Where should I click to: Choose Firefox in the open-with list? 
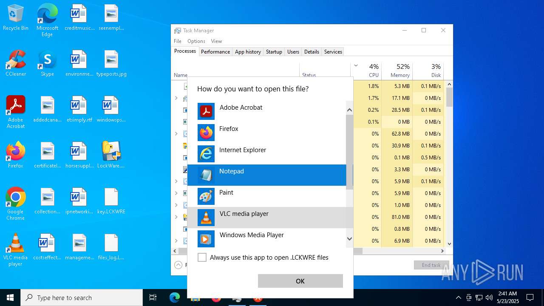[266, 133]
